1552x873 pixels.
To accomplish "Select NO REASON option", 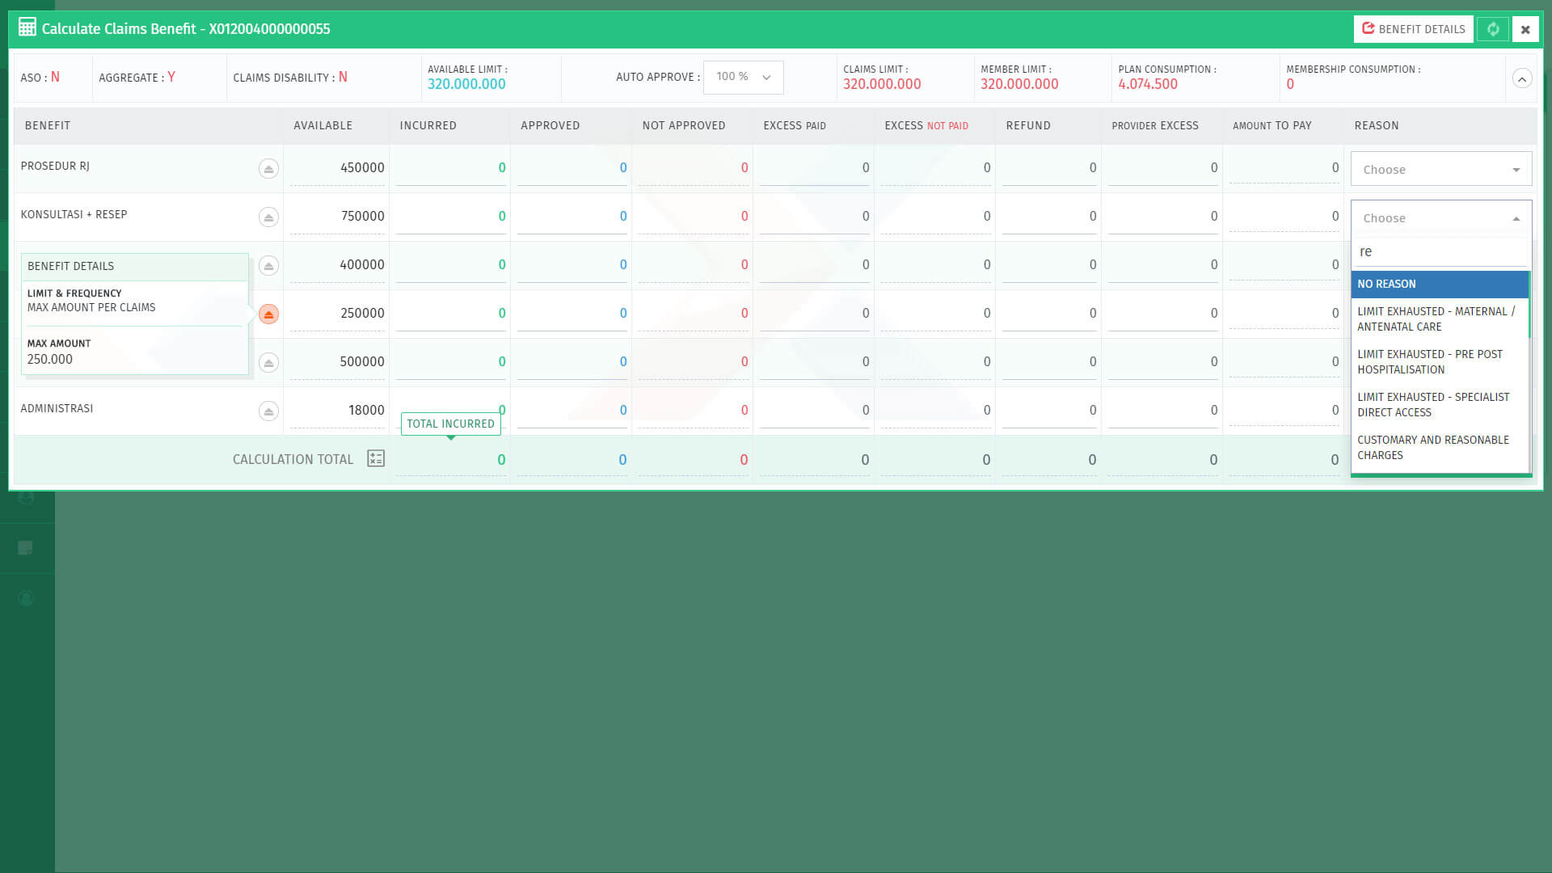I will point(1440,285).
